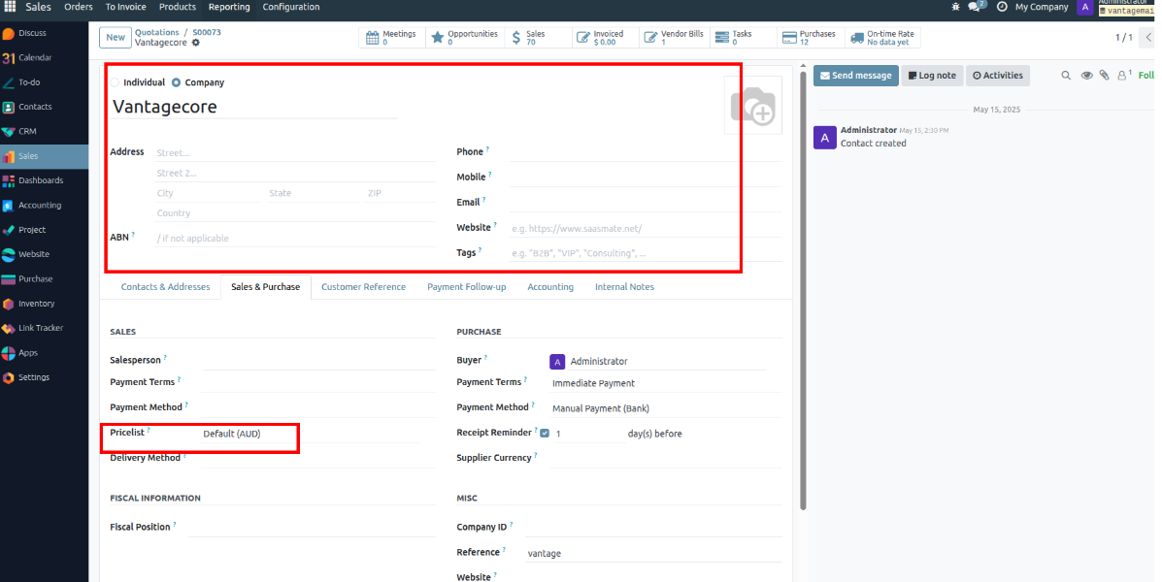Switch to the Accounting tab

(x=549, y=287)
